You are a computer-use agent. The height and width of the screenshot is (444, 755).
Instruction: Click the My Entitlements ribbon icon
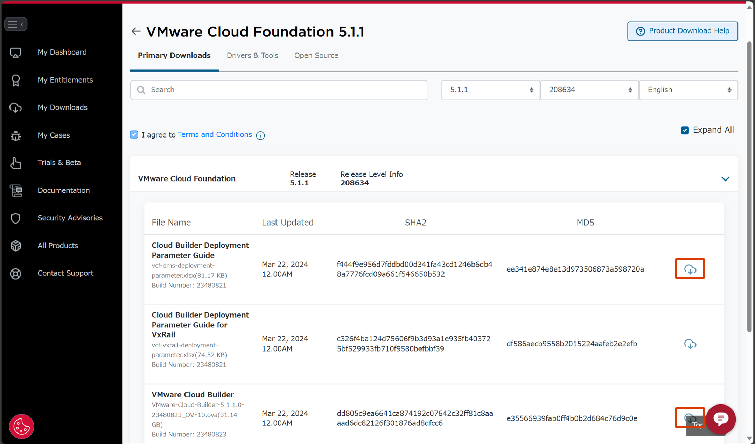(x=15, y=80)
